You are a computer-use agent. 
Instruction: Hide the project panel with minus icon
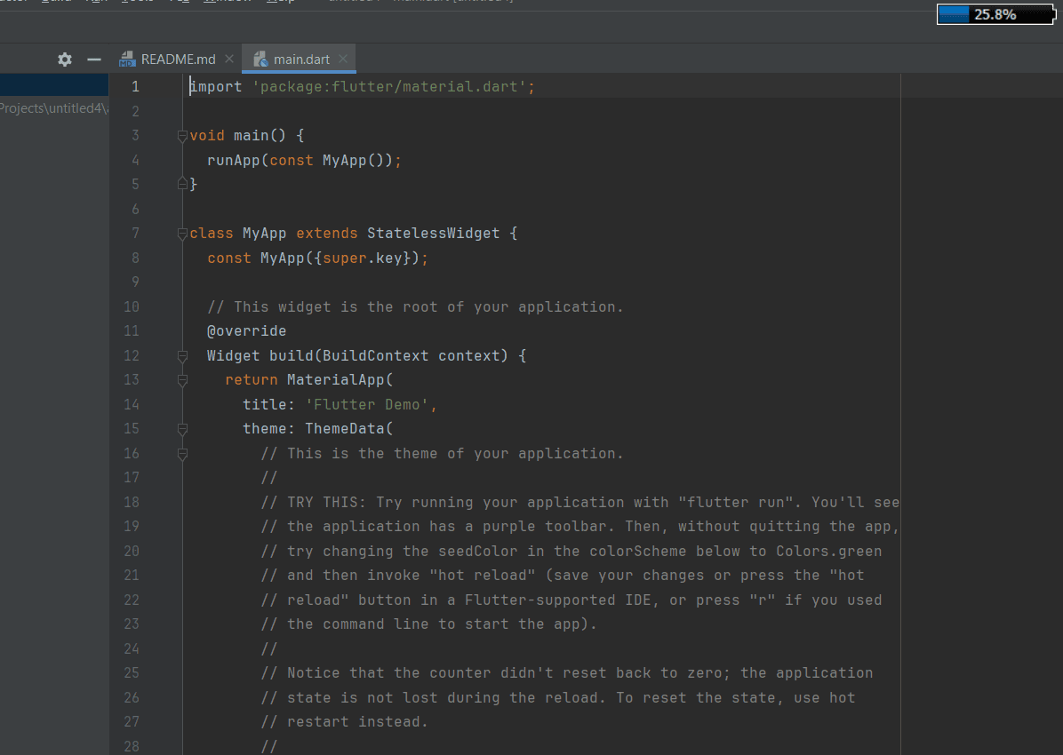94,60
